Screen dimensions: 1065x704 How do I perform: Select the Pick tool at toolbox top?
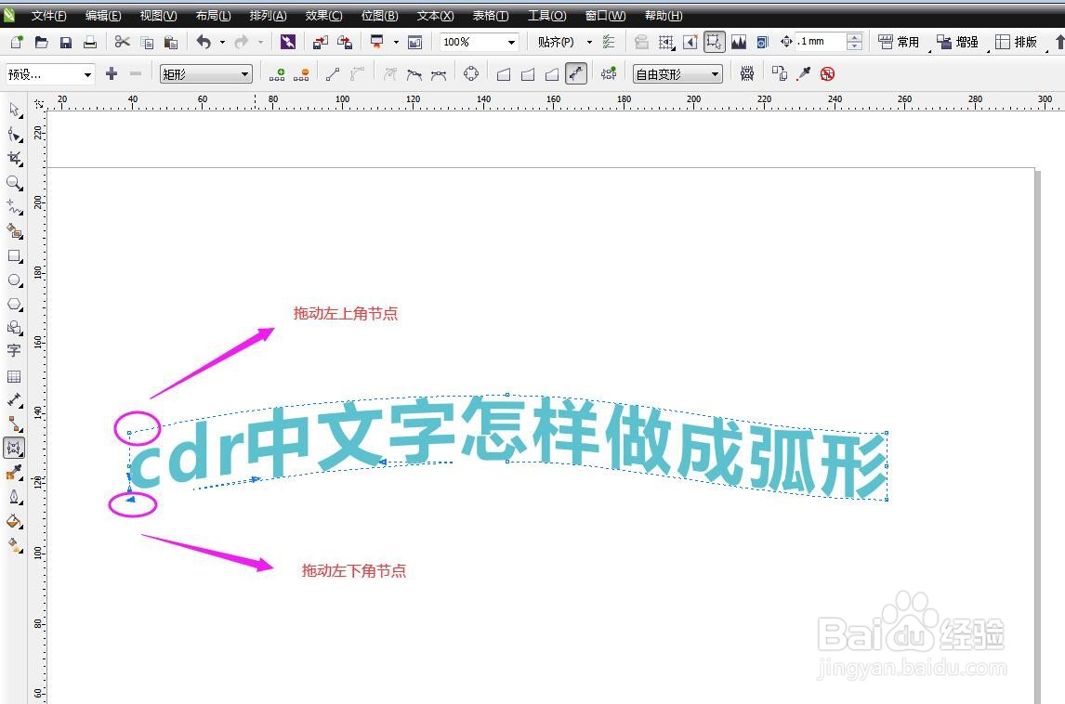tap(15, 111)
